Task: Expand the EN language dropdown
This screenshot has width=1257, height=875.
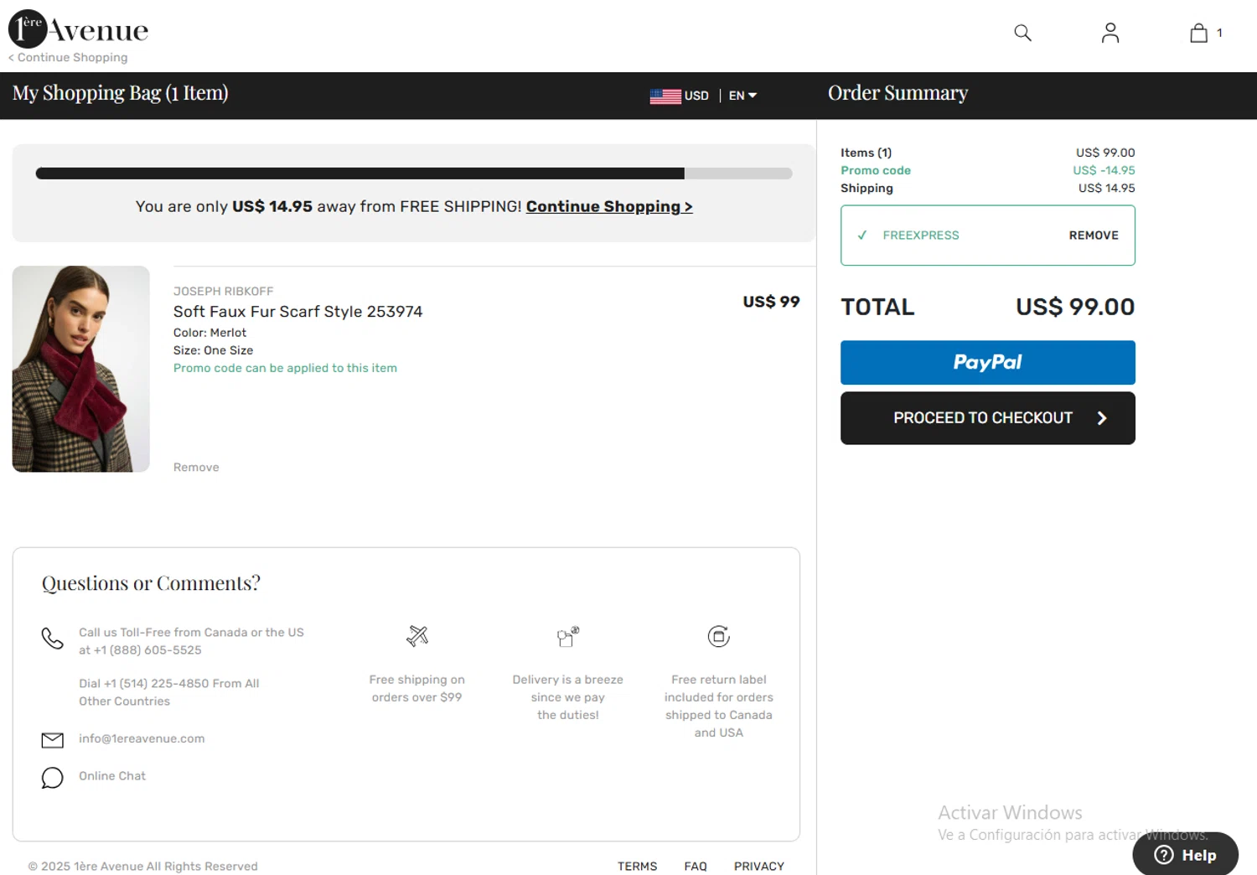Action: (x=742, y=96)
